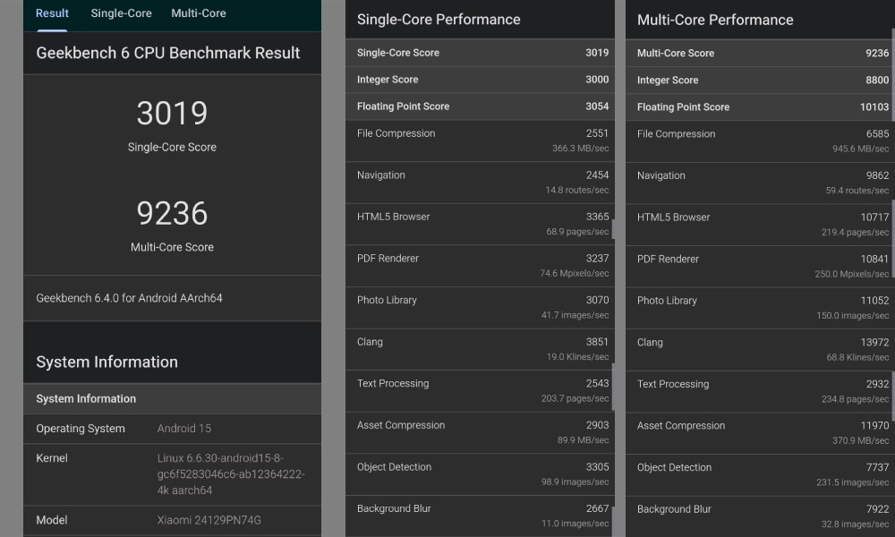Select the Result tab
895x537 pixels.
(51, 13)
